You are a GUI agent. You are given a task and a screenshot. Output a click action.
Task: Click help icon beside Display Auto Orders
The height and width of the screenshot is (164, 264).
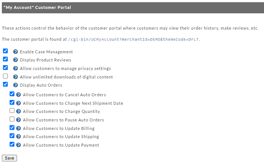(x=16, y=85)
